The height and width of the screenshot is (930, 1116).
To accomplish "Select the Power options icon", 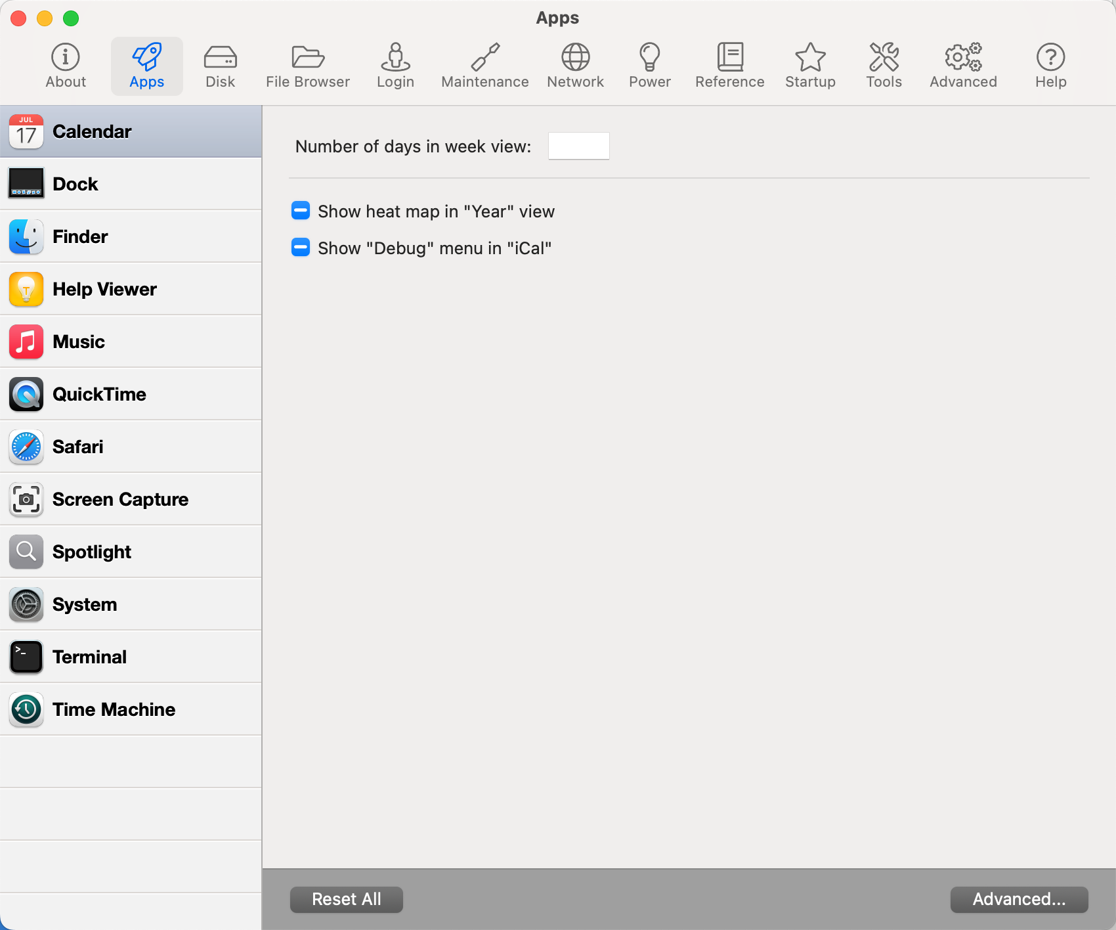I will (x=649, y=65).
